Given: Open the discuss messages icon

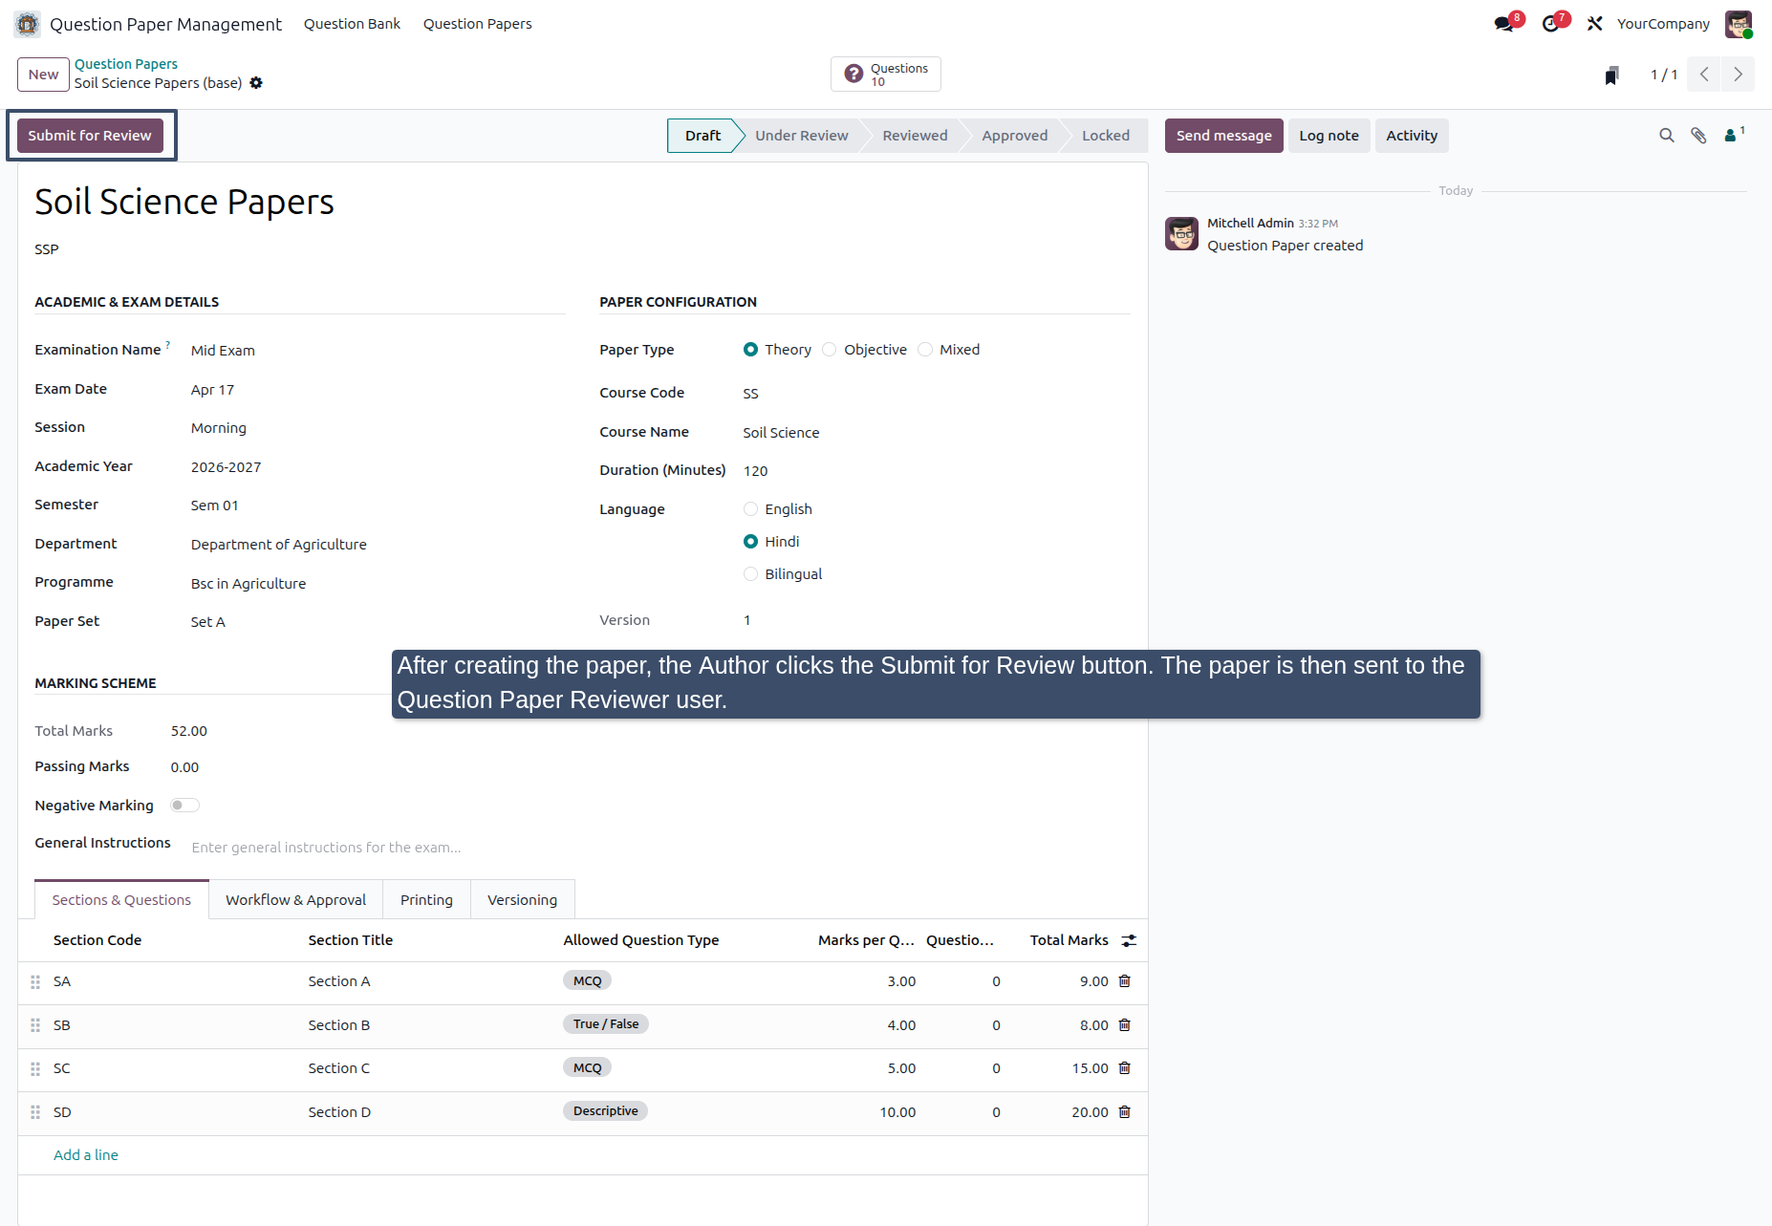Looking at the screenshot, I should click(x=1504, y=24).
